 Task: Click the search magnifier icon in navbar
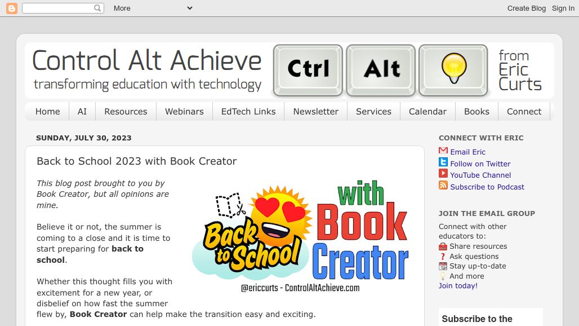click(97, 8)
